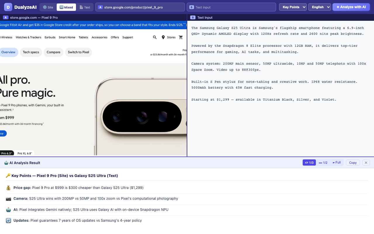Set result panel to 1/2 height
The width and height of the screenshot is (374, 234).
point(323,163)
